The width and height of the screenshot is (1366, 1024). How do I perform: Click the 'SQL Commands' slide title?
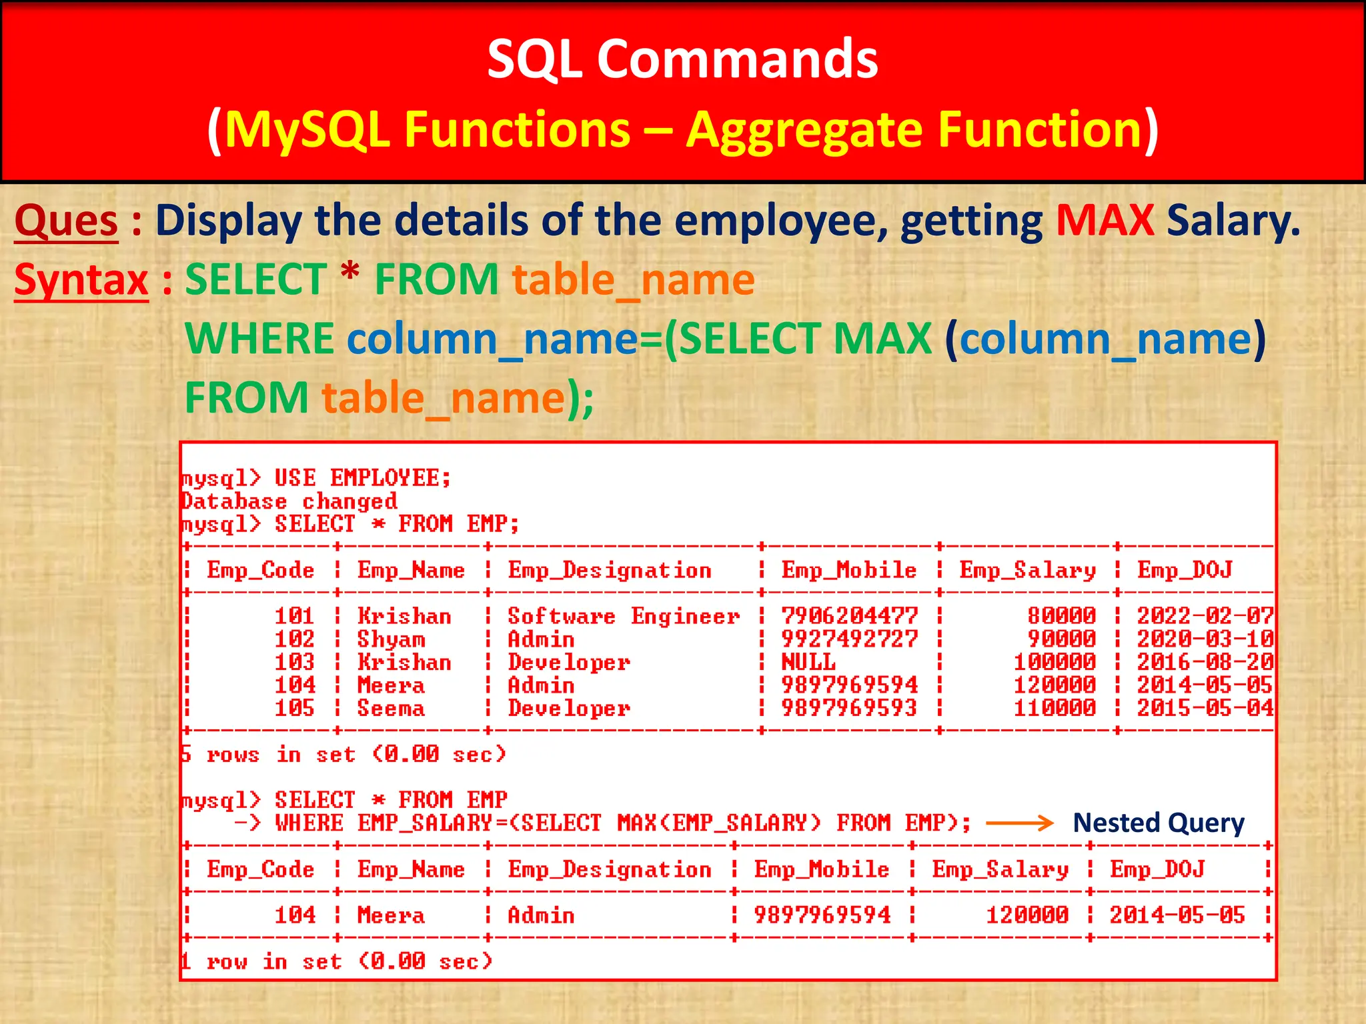682,59
